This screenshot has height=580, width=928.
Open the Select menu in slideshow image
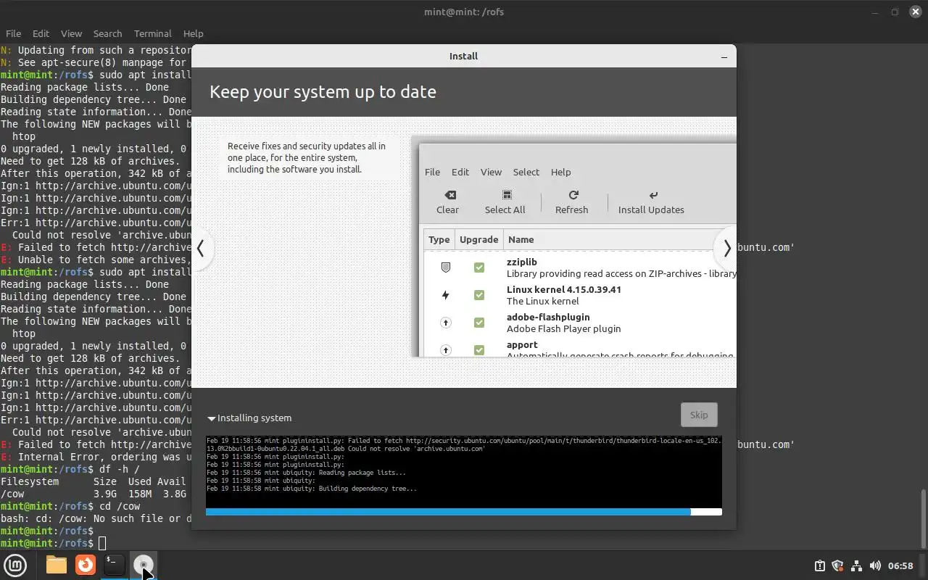526,172
